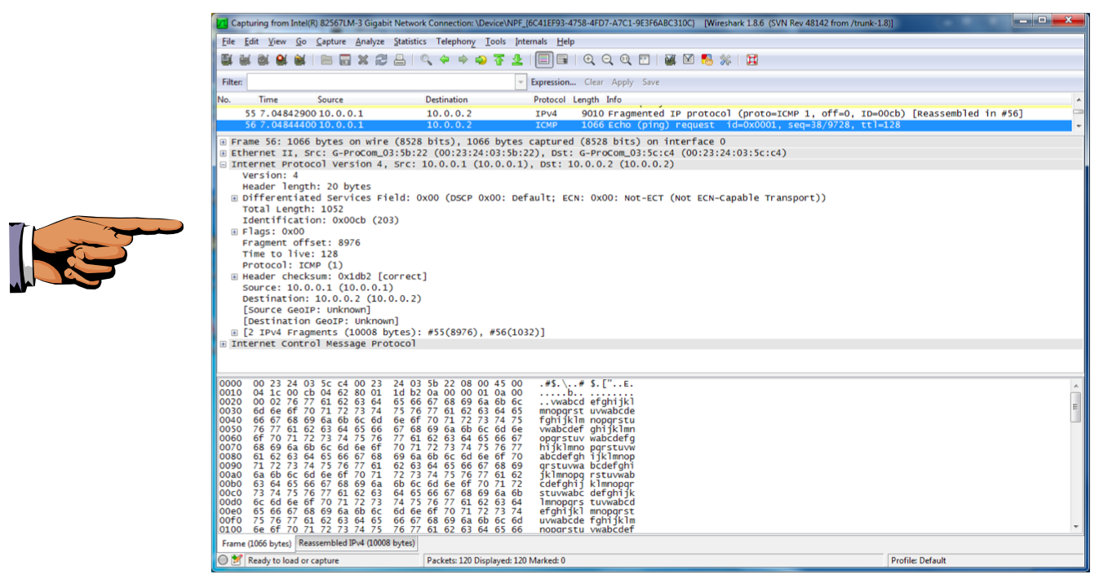Screen dimensions: 1099x583
Task: Click the Save filter button
Action: click(x=650, y=82)
